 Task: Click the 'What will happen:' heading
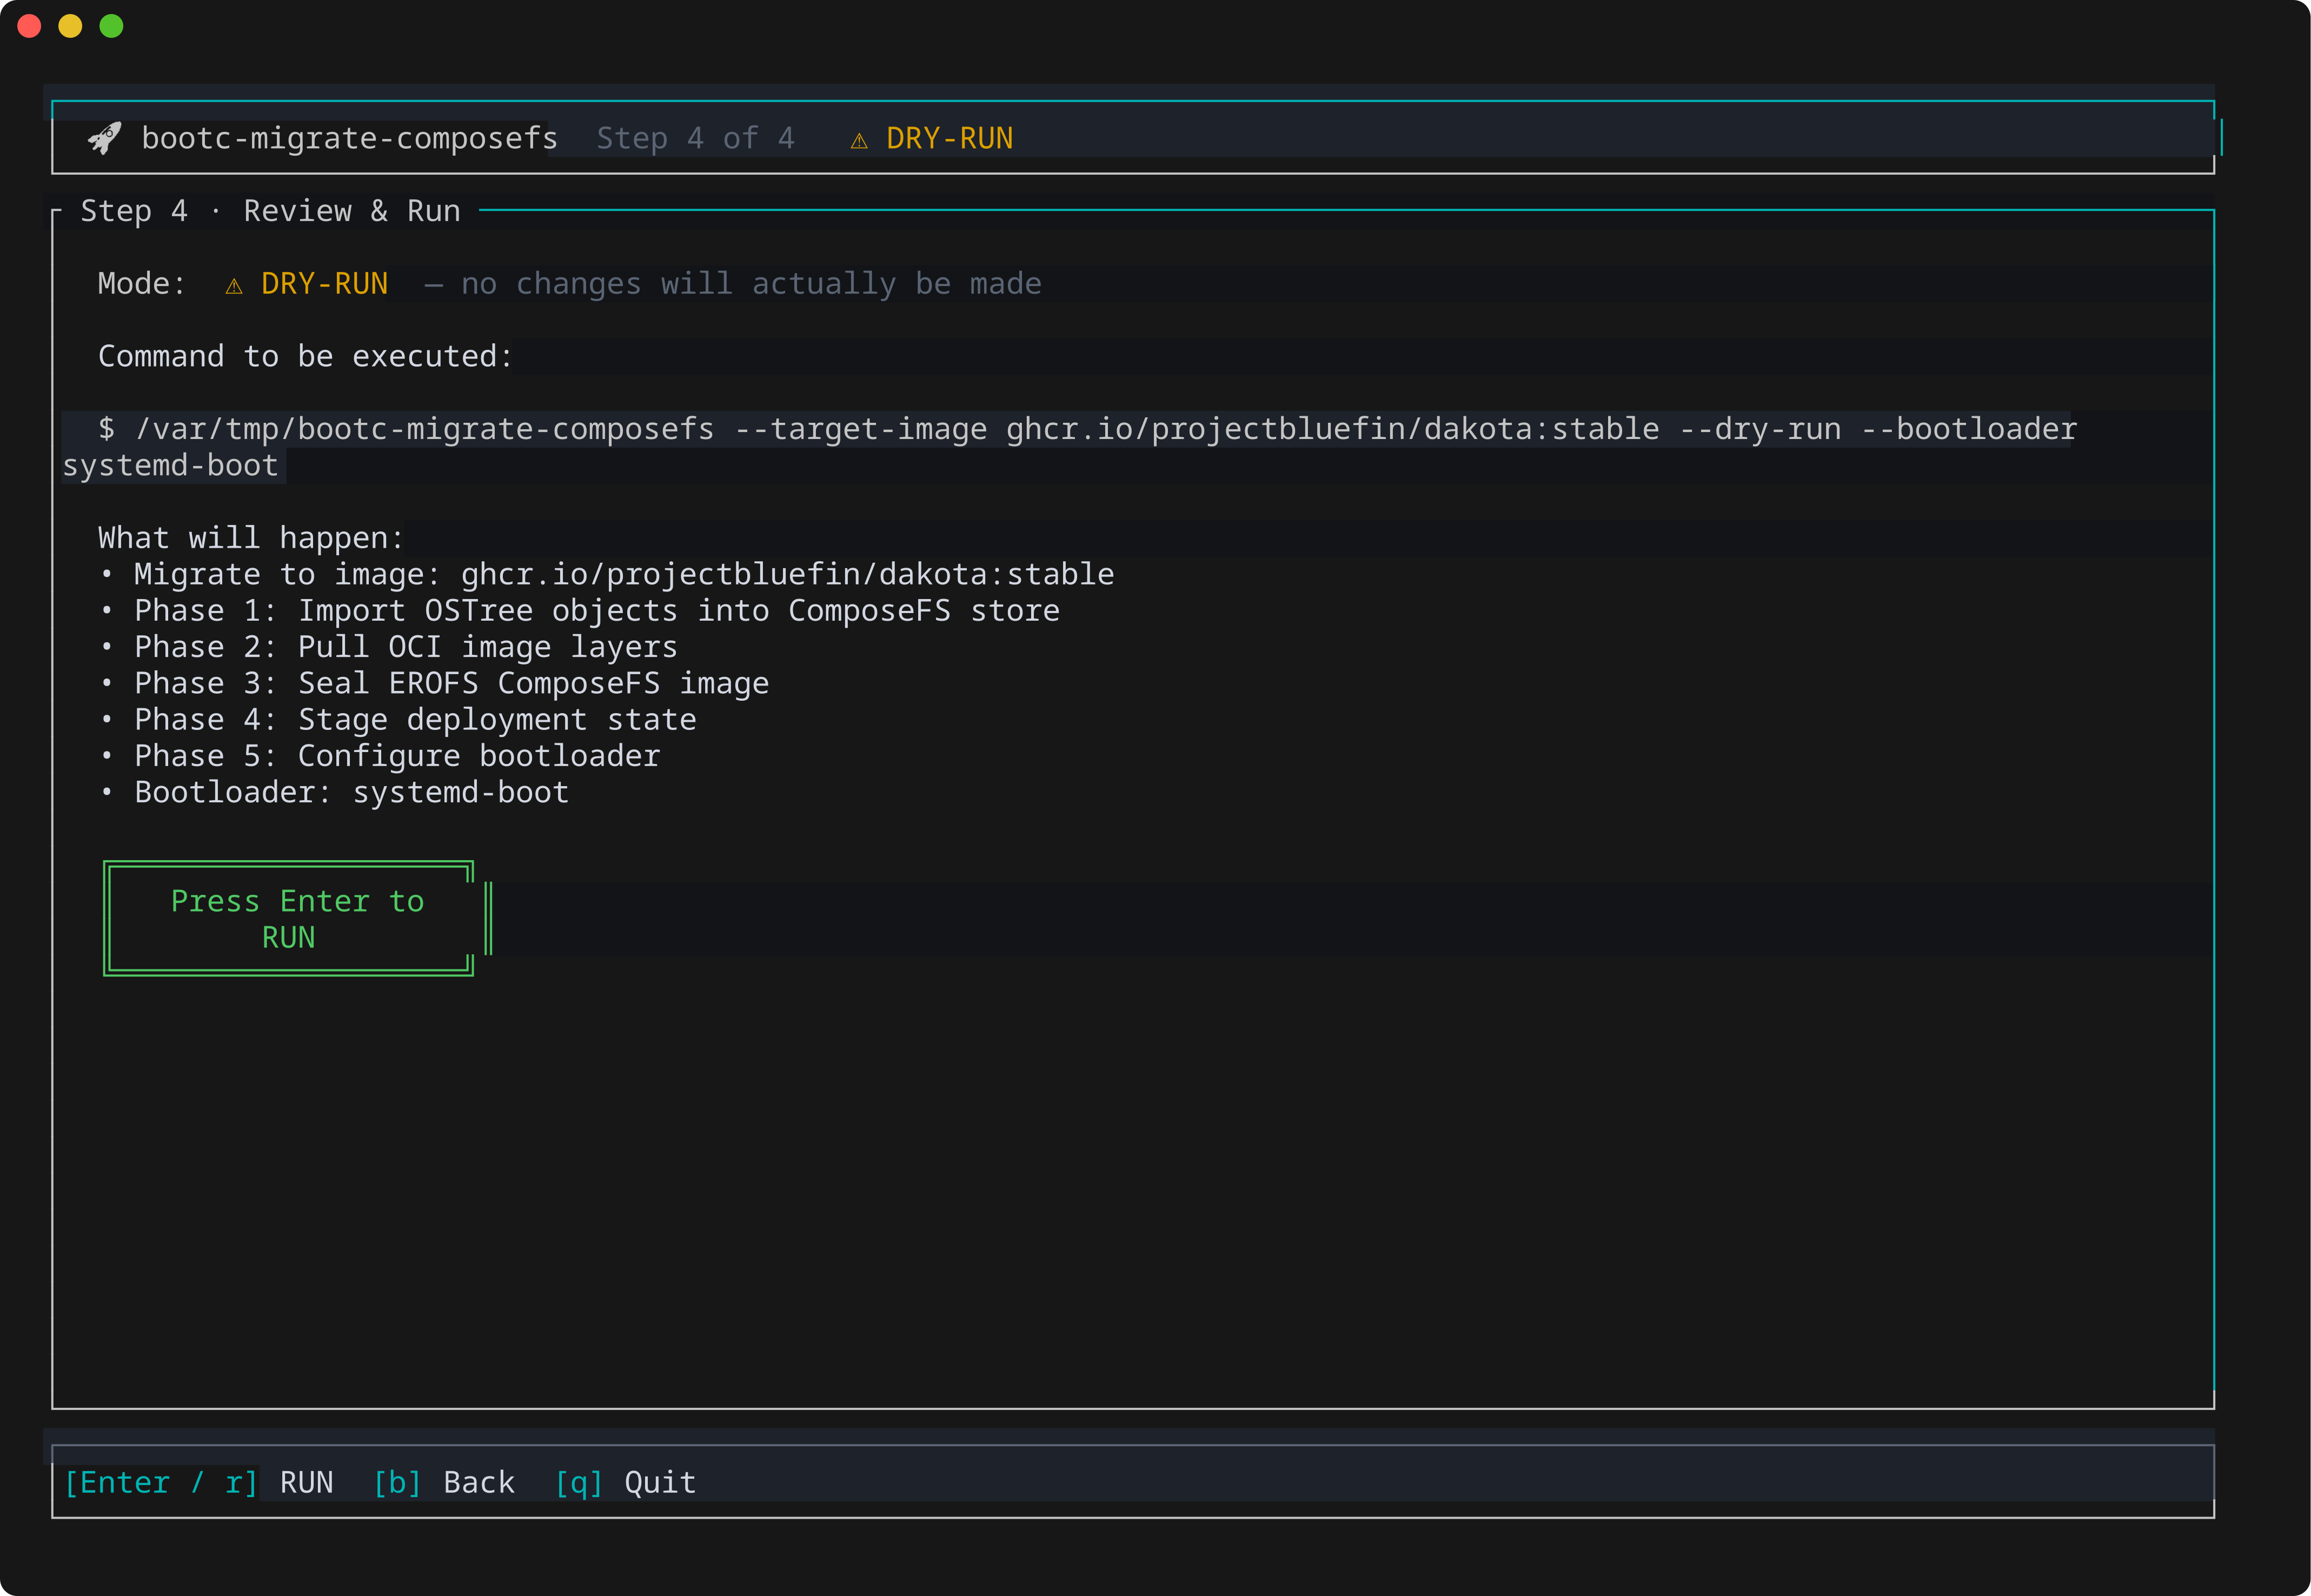[251, 538]
